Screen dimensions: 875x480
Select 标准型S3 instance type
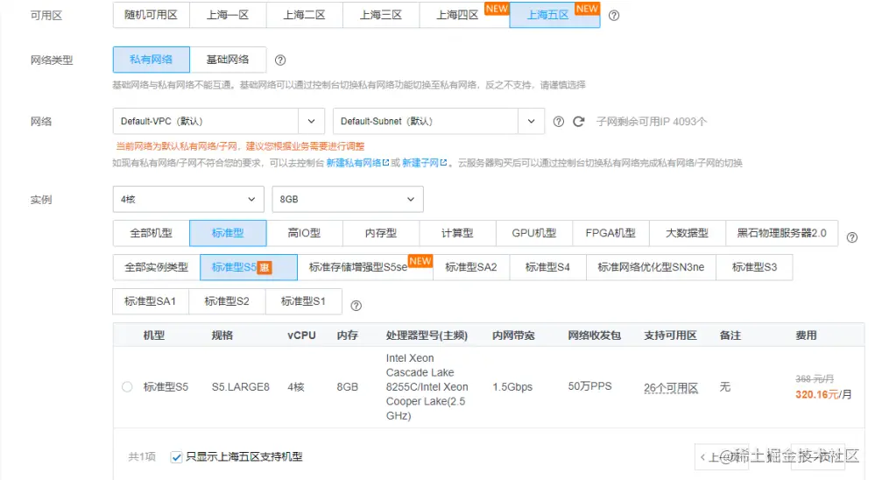point(754,267)
